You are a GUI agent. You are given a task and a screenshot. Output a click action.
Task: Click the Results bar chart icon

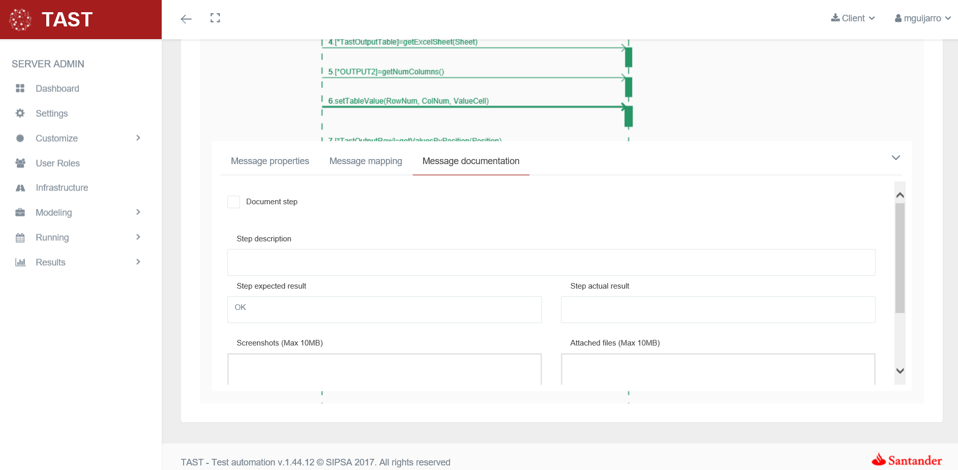point(20,262)
